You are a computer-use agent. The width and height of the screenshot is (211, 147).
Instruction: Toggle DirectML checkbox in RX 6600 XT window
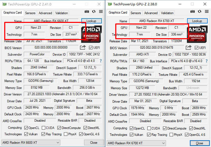point(85,128)
